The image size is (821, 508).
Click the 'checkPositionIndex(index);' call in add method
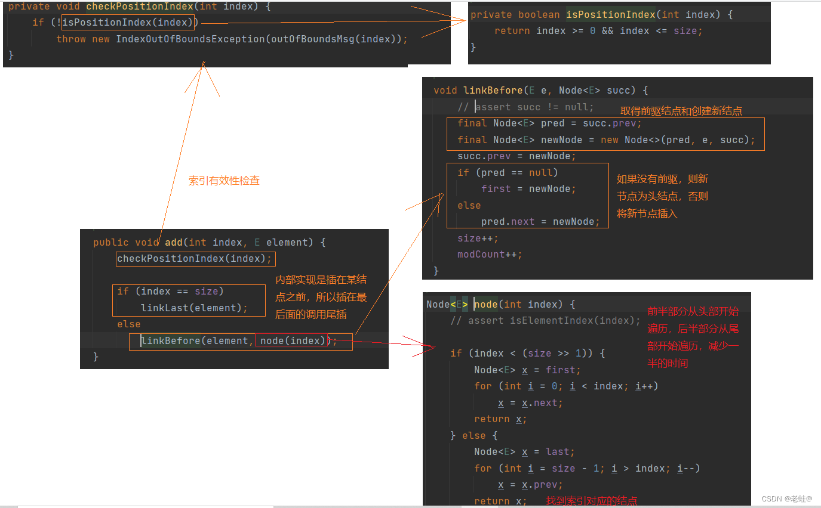pyautogui.click(x=194, y=259)
